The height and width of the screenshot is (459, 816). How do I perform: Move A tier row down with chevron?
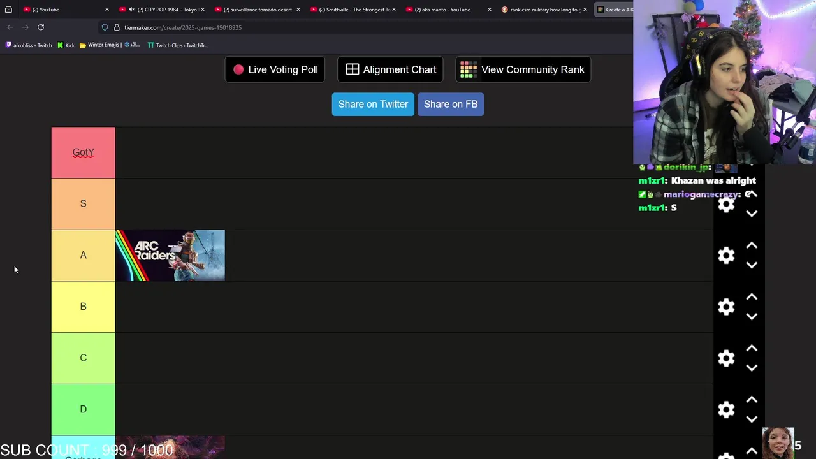(x=752, y=265)
